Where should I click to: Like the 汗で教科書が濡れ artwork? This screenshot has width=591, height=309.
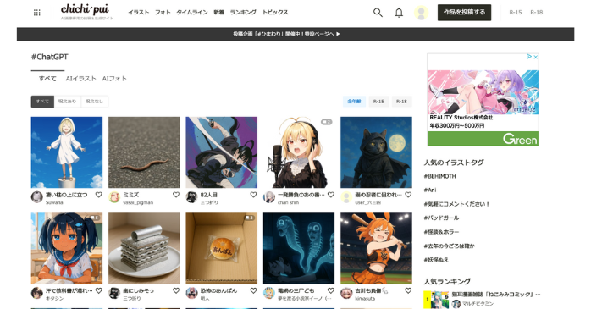click(x=98, y=290)
